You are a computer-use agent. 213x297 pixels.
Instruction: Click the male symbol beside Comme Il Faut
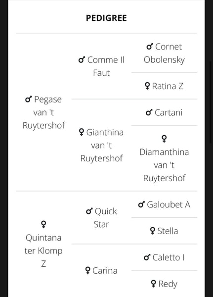coord(82,60)
